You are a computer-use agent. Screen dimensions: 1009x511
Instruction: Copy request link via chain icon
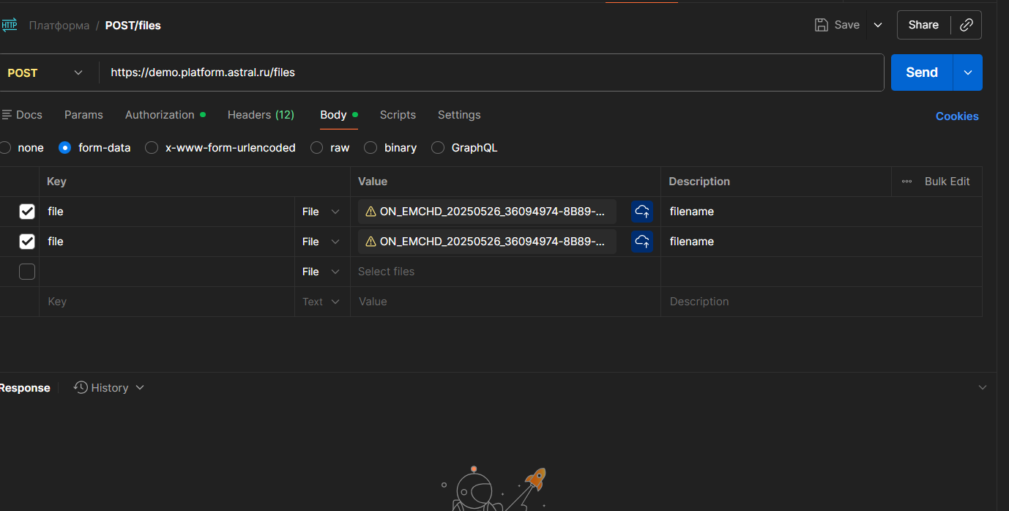pyautogui.click(x=967, y=25)
